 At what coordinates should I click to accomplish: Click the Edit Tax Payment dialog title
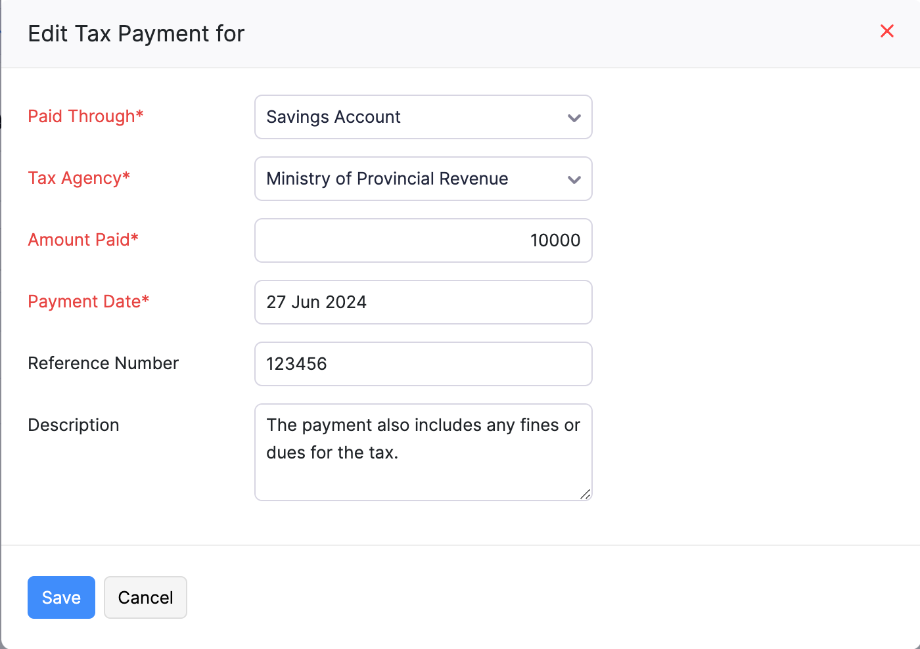[136, 33]
